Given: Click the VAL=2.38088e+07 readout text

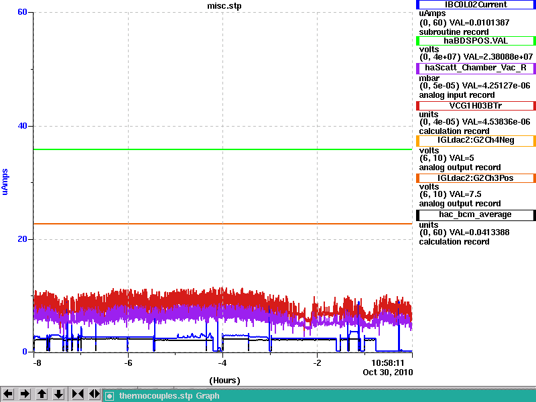Looking at the screenshot, I should tap(498, 57).
